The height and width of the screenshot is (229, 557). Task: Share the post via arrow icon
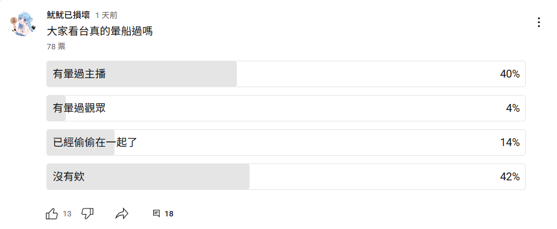[122, 213]
